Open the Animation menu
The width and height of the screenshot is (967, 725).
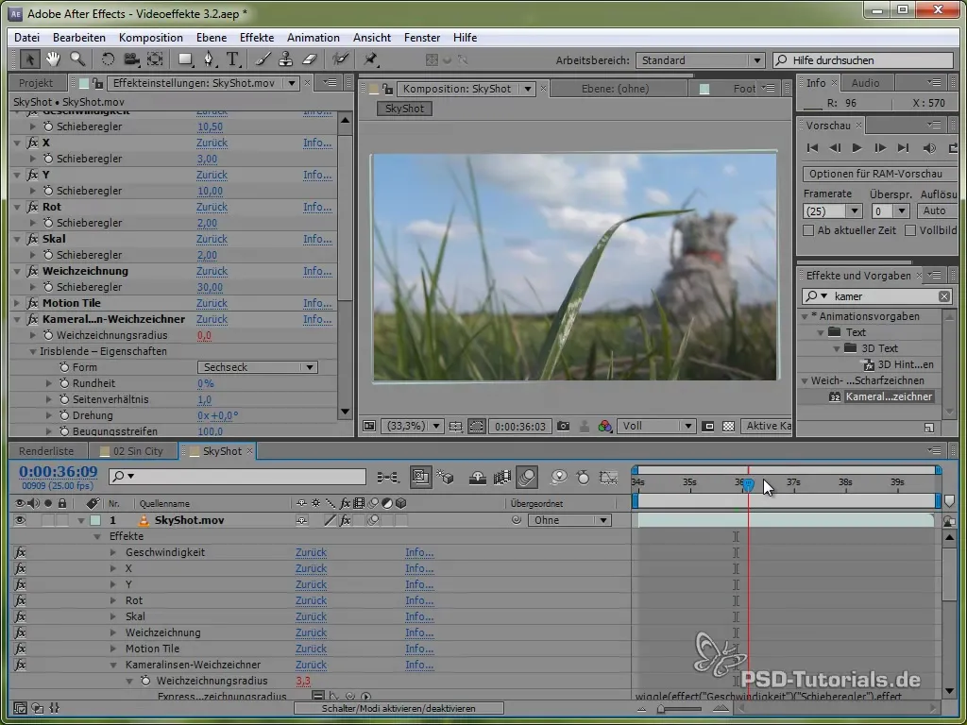click(314, 38)
